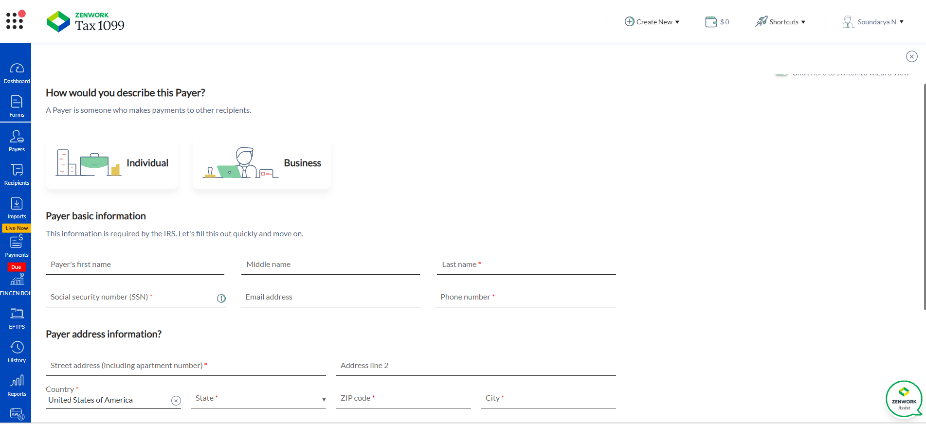Select the Individual payer type card
The height and width of the screenshot is (424, 926).
click(x=112, y=163)
